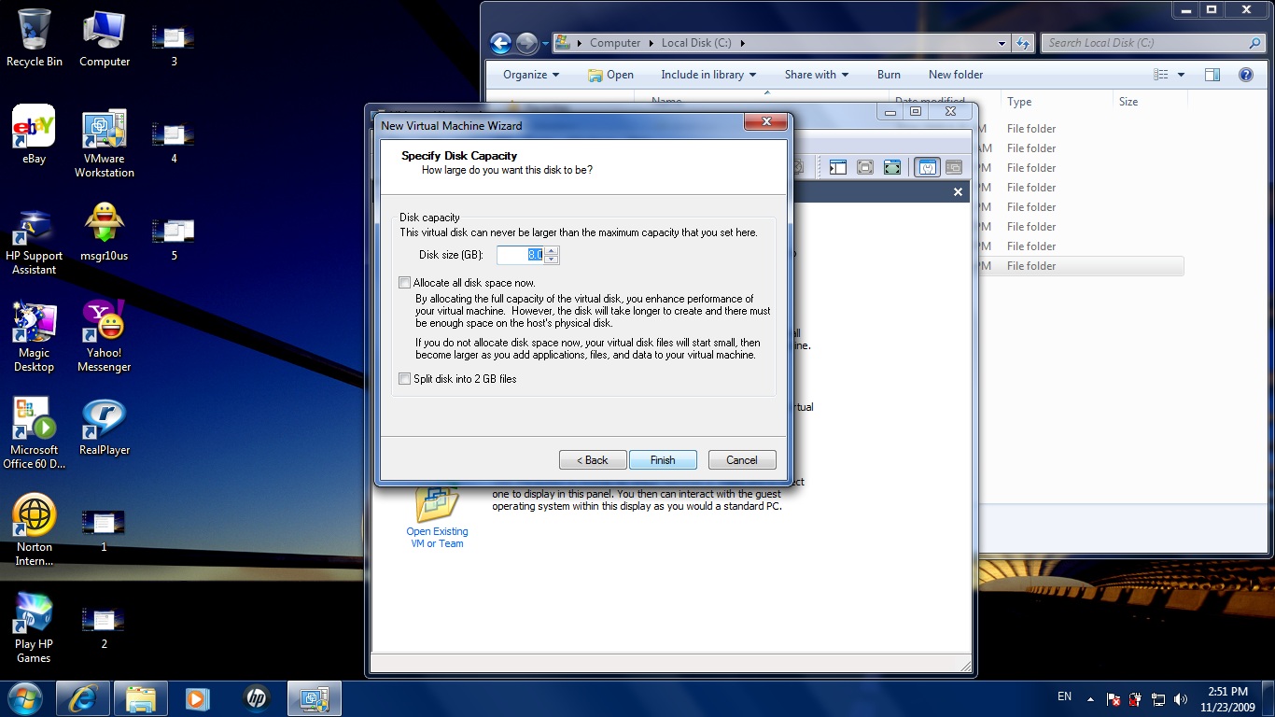
Task: Open Internet Explorer from the taskbar
Action: tap(83, 698)
